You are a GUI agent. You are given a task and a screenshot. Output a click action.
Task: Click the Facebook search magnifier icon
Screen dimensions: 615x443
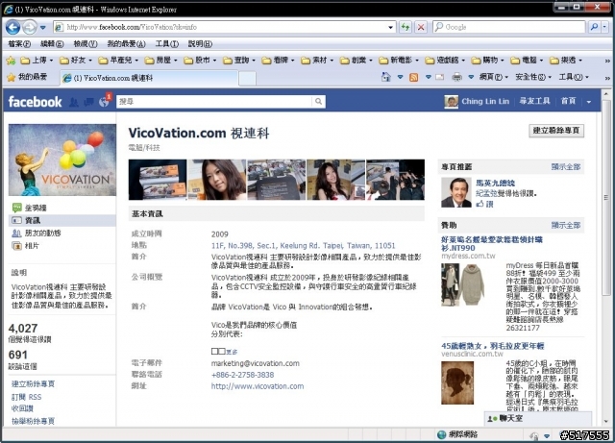point(318,102)
